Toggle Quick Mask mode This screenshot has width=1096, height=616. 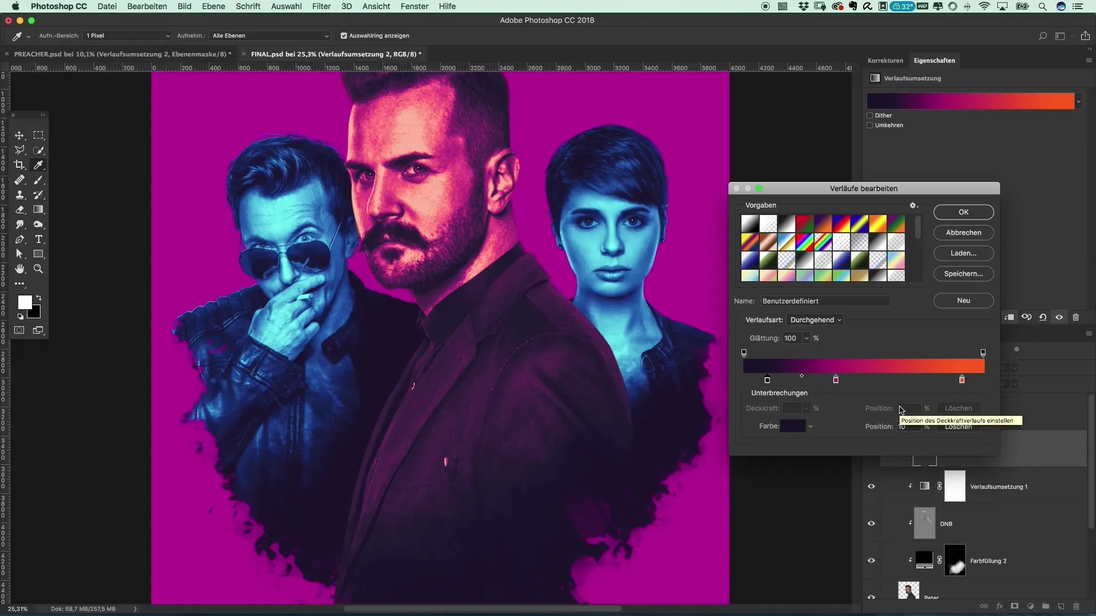[19, 330]
